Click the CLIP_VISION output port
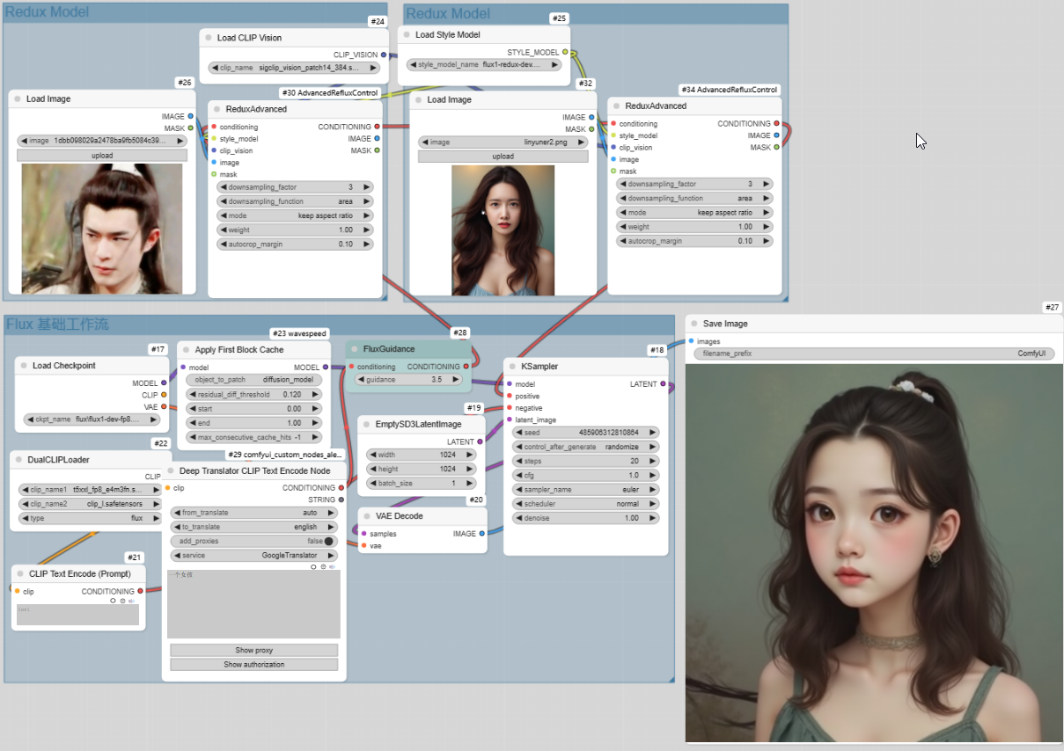 (x=383, y=55)
